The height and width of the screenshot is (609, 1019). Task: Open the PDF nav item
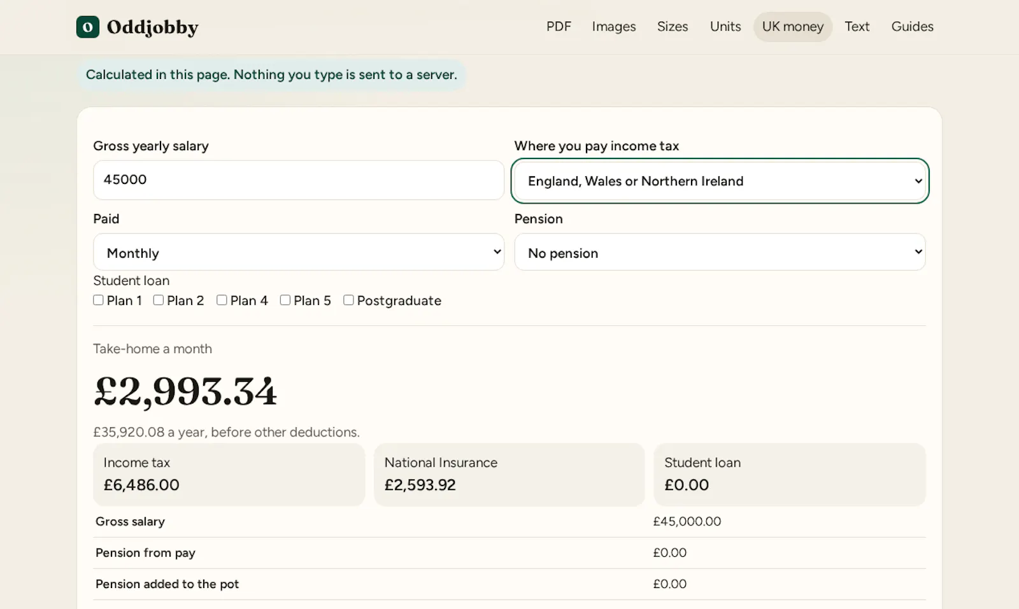(559, 27)
